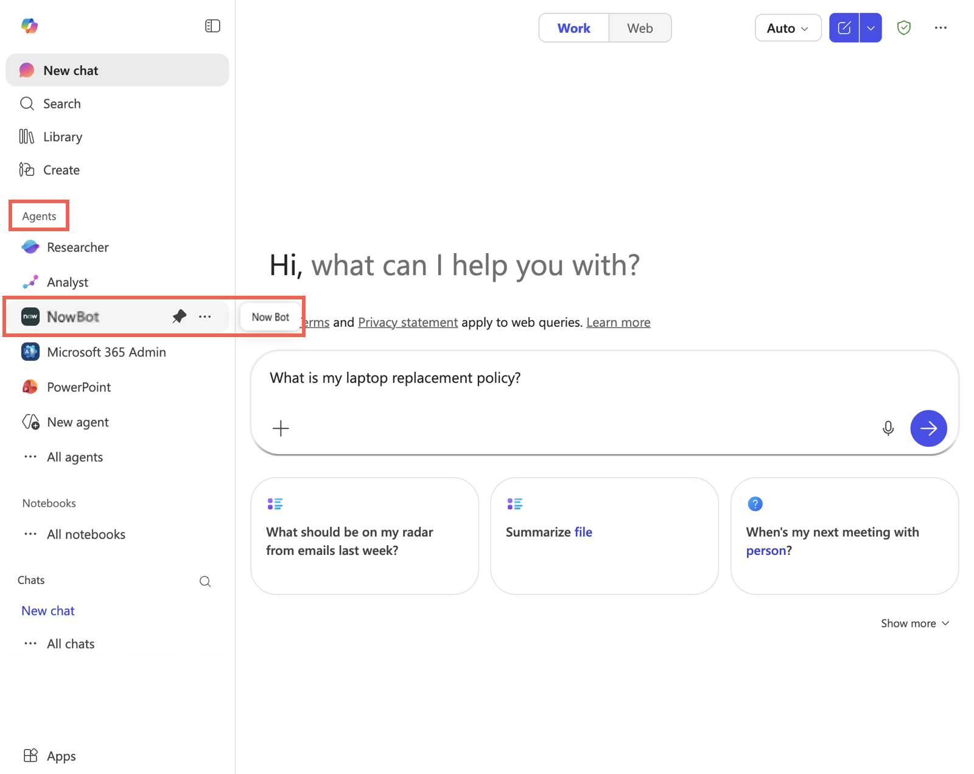Viewport: 974px width, 774px height.
Task: Switch to the Work tab
Action: point(573,28)
